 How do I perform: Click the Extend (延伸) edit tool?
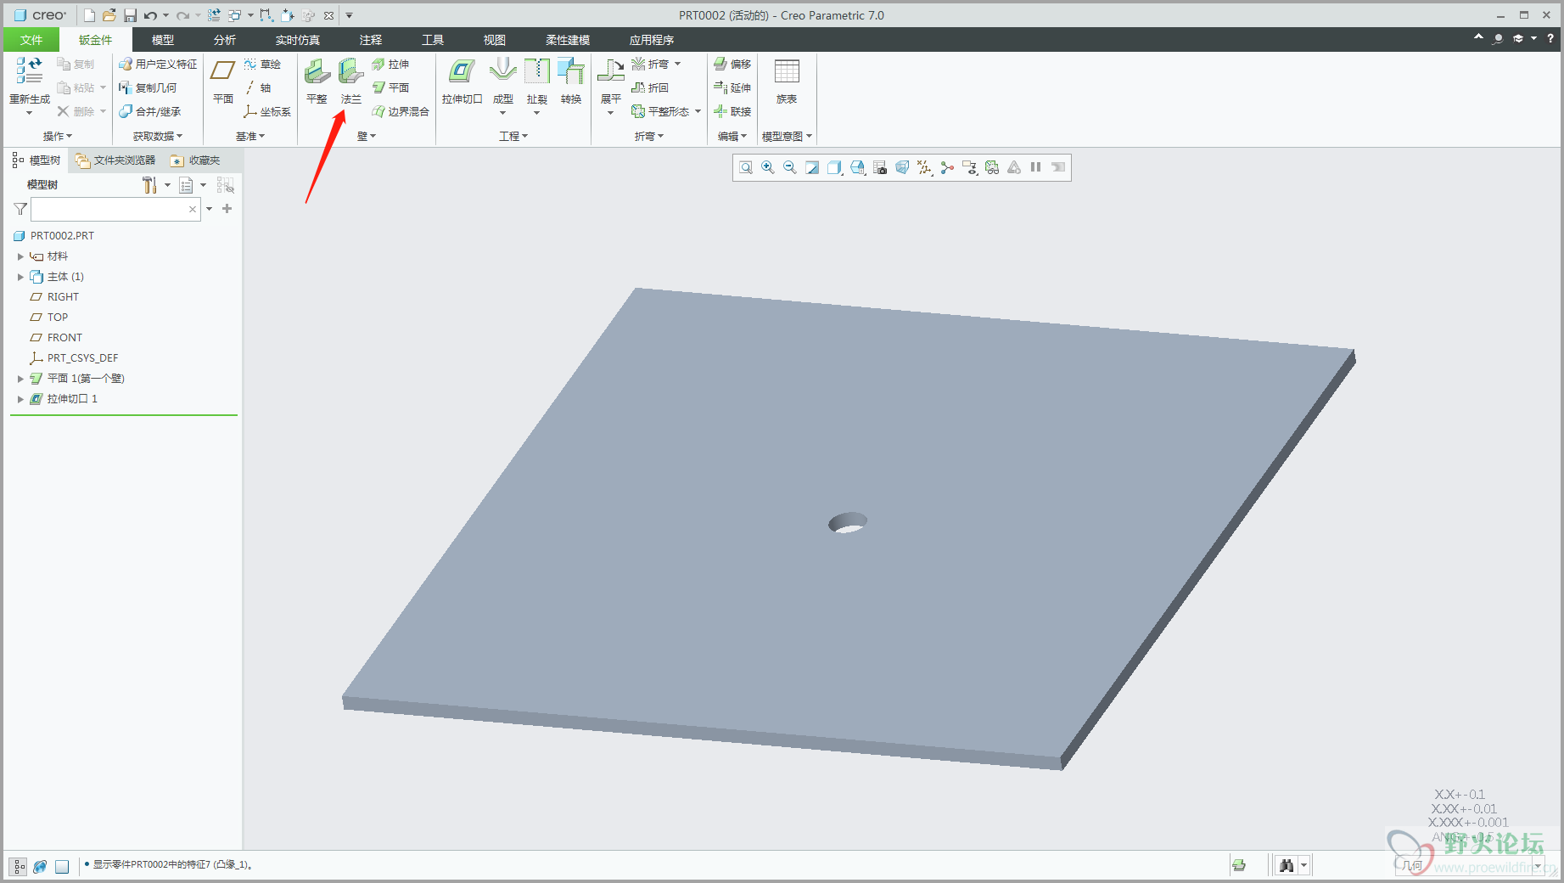pyautogui.click(x=732, y=87)
